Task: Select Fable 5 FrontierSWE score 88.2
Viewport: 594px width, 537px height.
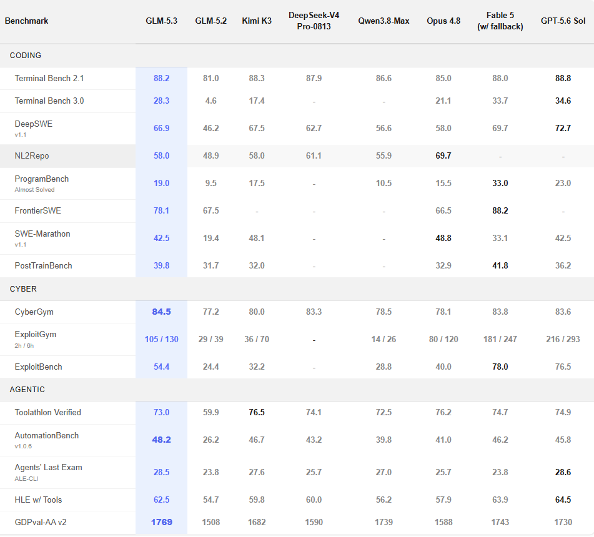Action: pyautogui.click(x=500, y=210)
